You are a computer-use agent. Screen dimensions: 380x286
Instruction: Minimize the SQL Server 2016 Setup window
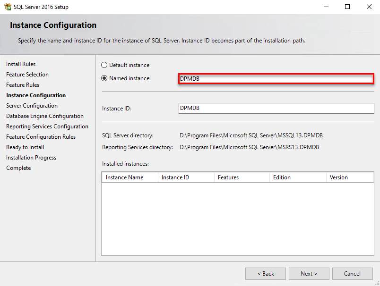326,7
